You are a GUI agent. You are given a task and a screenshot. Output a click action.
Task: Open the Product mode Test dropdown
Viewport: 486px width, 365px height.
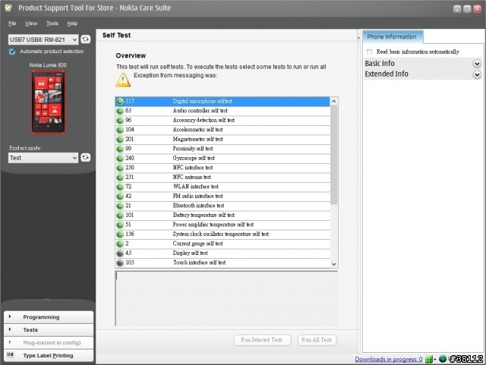point(43,158)
